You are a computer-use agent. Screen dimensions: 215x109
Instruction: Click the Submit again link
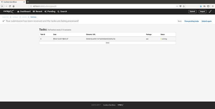pyautogui.click(x=207, y=21)
